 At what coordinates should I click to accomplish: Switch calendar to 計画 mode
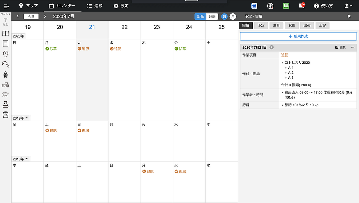[x=212, y=16]
